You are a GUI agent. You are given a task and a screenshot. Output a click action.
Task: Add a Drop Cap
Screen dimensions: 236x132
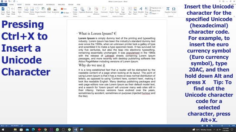coord(146,11)
